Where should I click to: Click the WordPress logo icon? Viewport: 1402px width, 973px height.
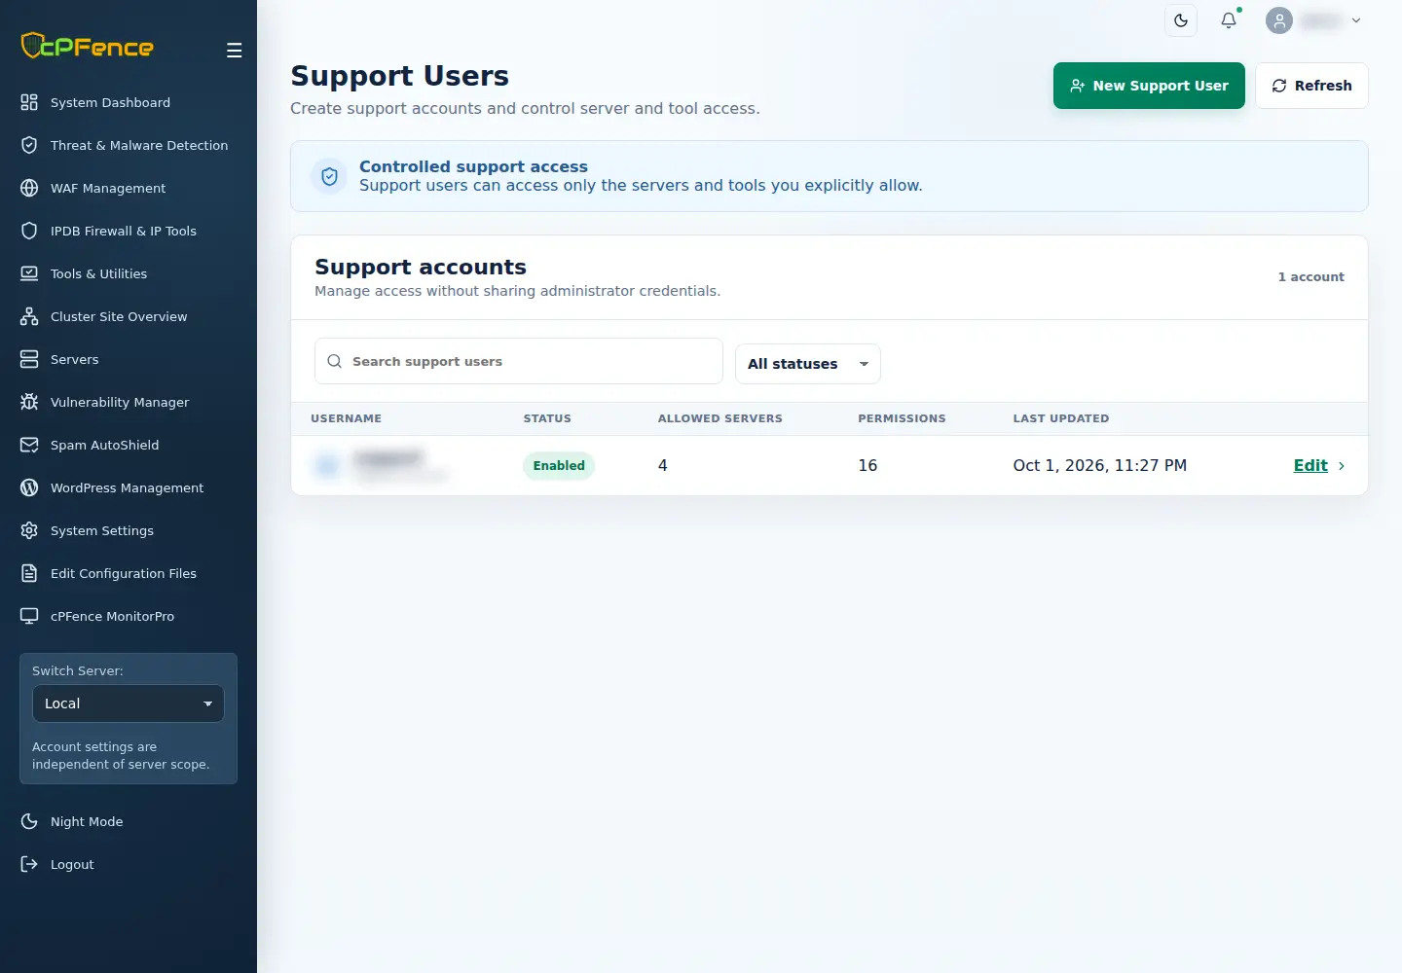tap(29, 487)
